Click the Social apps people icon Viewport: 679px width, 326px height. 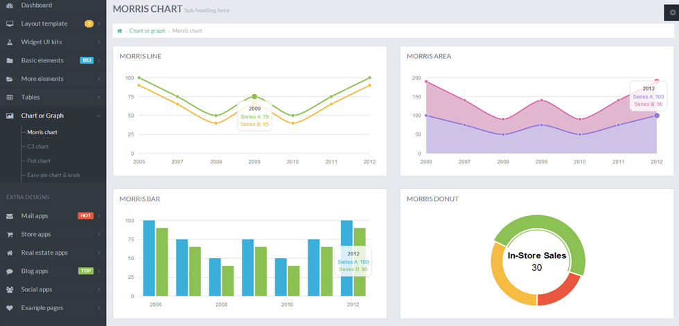click(x=10, y=290)
